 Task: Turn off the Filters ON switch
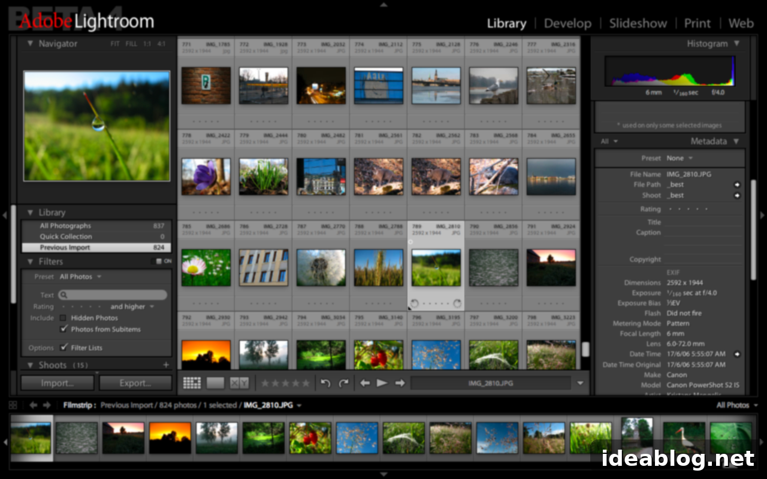tap(163, 261)
